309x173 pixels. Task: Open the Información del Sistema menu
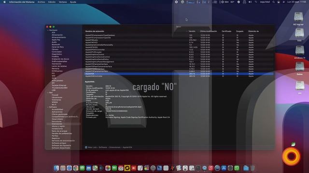22,2
